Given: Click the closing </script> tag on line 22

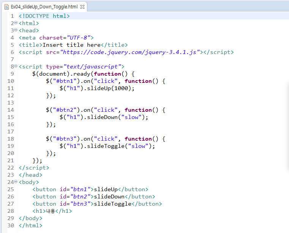Looking at the screenshot, I should [34, 168].
